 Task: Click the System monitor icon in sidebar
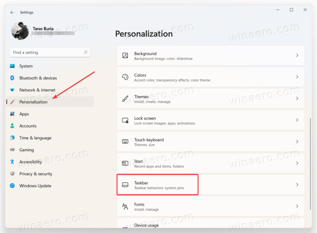click(12, 66)
